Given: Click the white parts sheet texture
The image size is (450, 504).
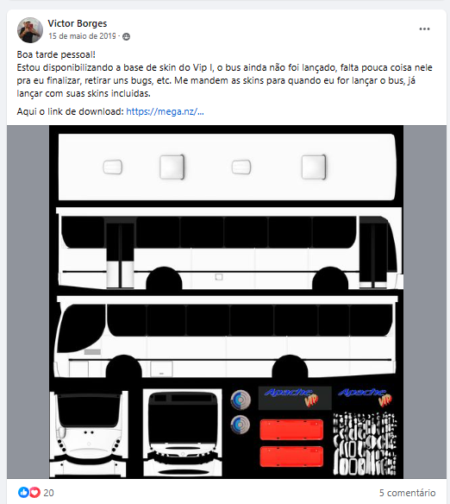Looking at the screenshot, I should (365, 444).
